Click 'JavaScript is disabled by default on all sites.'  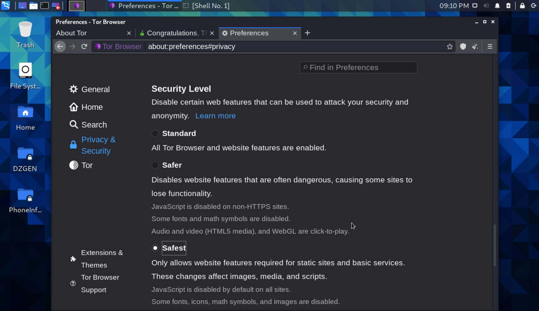click(x=221, y=289)
